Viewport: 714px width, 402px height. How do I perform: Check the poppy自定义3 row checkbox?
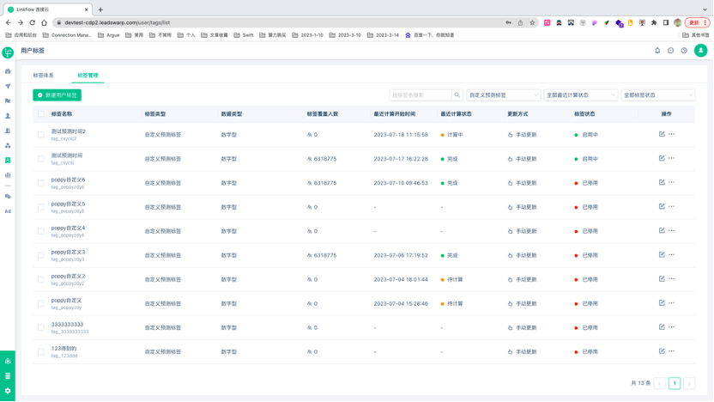click(x=41, y=256)
